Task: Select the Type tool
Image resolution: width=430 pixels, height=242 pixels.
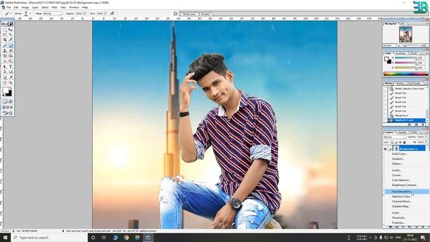Action: (11, 67)
